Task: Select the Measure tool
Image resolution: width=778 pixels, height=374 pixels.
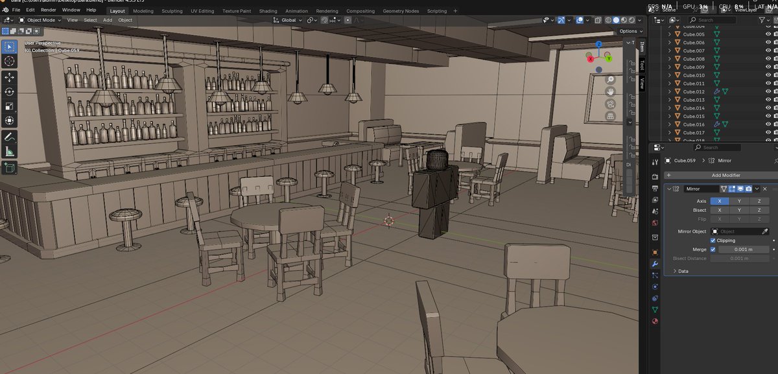Action: (10, 152)
